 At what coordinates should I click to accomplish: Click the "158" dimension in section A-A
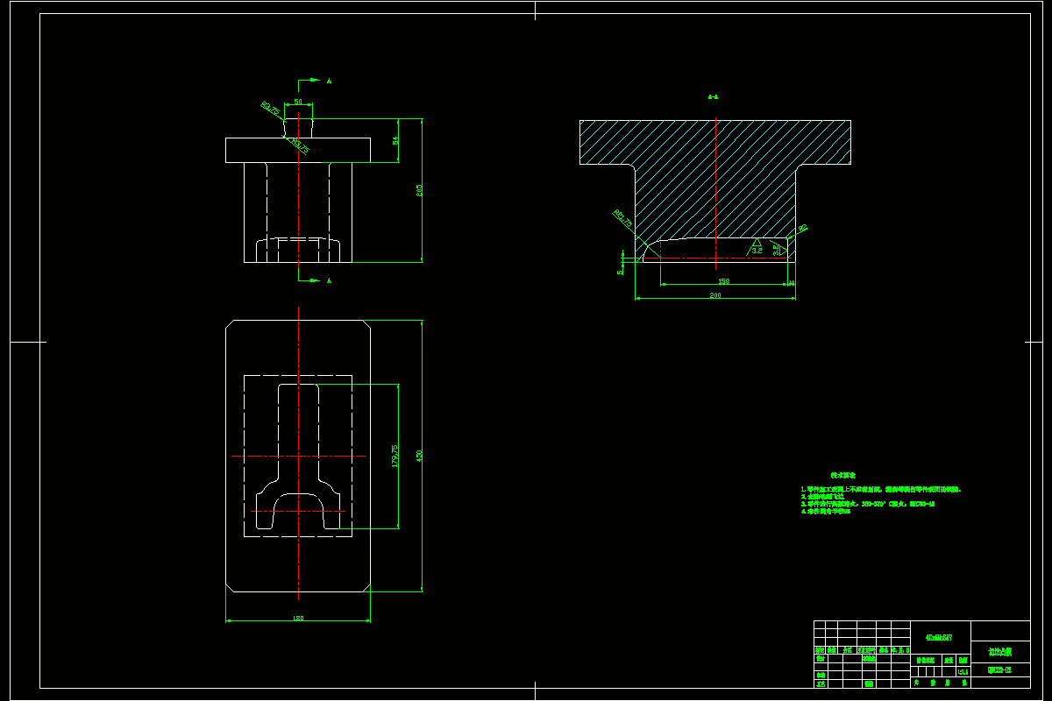[x=724, y=281]
